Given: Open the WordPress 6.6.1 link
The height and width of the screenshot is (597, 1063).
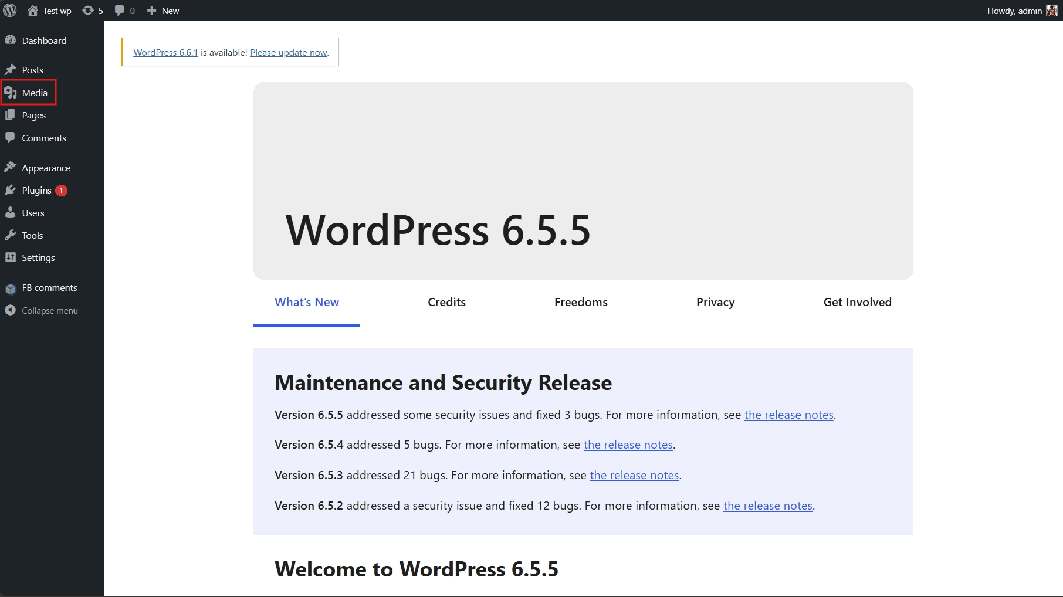Looking at the screenshot, I should 165,52.
